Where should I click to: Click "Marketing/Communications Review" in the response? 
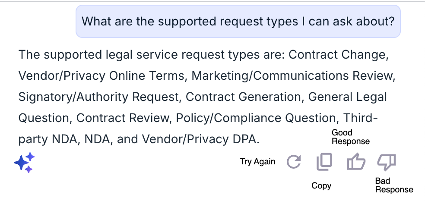click(292, 76)
